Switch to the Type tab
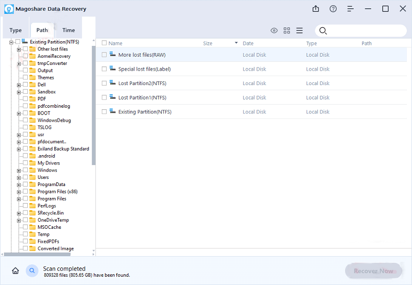Image resolution: width=412 pixels, height=285 pixels. (x=15, y=30)
